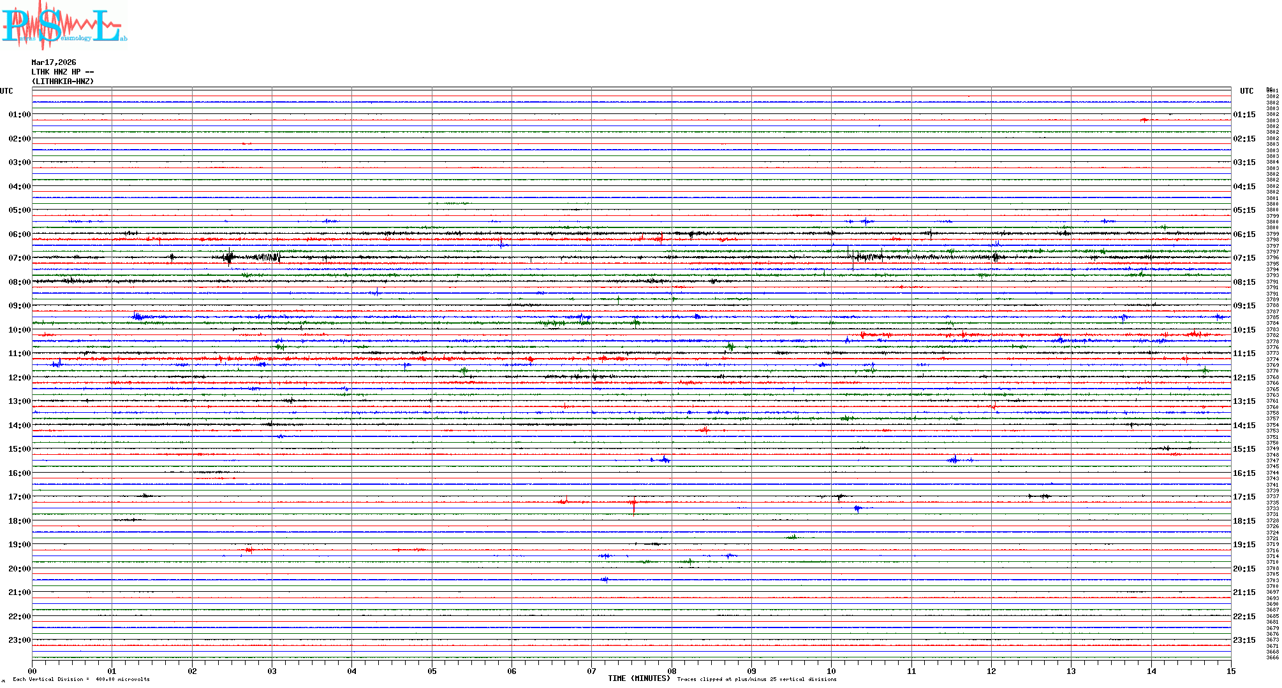This screenshot has width=1282, height=688.
Task: Click minute marker 00 on bottom axis
Action: click(33, 671)
